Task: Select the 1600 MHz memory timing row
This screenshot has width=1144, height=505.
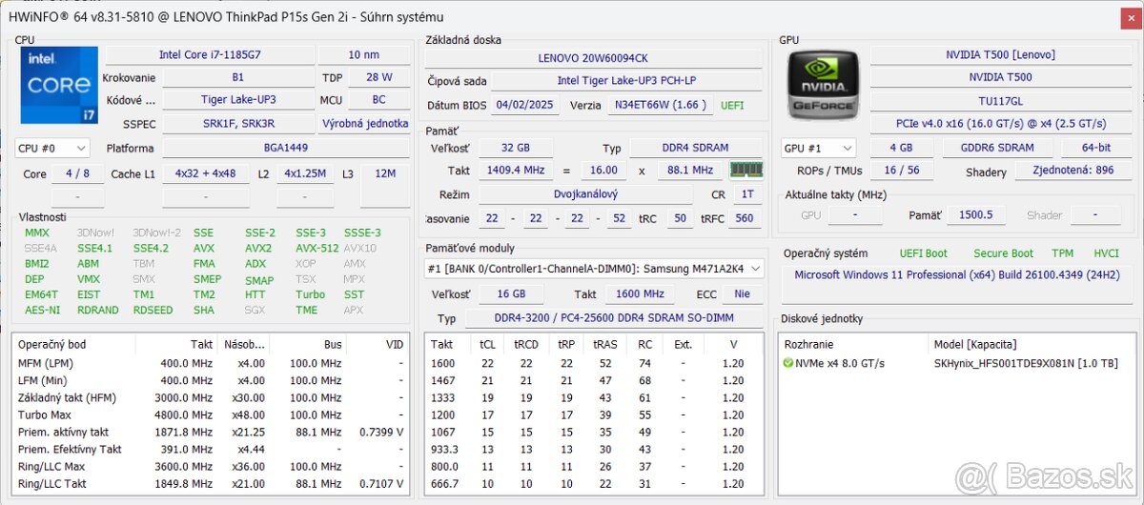Action: [x=591, y=363]
